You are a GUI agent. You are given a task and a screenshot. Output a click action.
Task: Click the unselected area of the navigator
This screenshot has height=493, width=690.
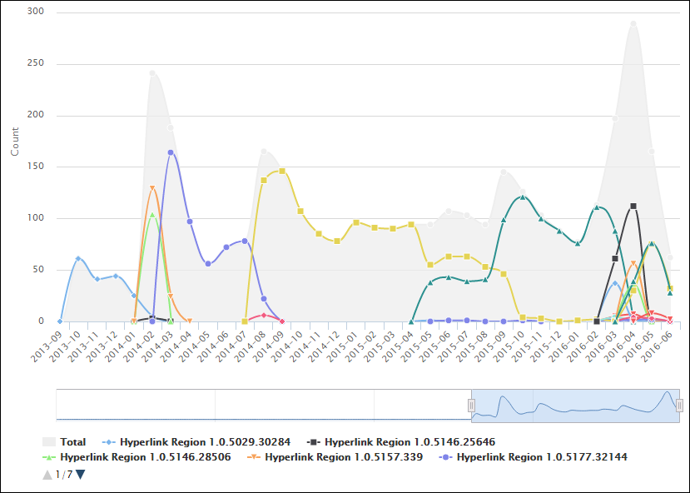pyautogui.click(x=250, y=405)
